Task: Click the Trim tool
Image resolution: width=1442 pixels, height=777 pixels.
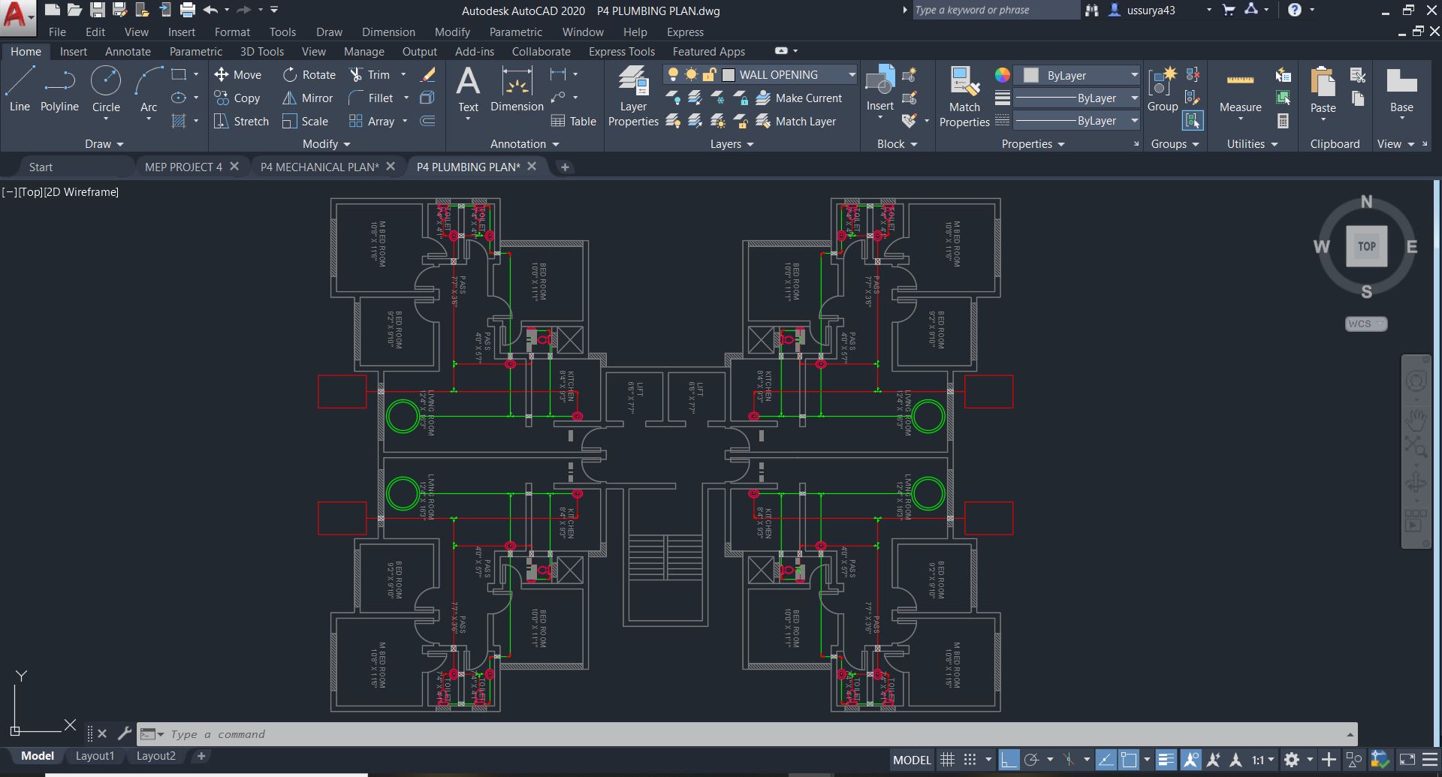Action: (370, 75)
